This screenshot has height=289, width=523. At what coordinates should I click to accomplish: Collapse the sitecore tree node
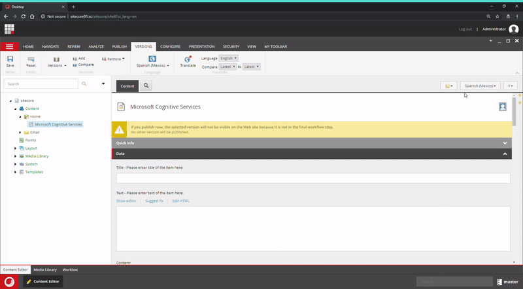[x=10, y=101]
